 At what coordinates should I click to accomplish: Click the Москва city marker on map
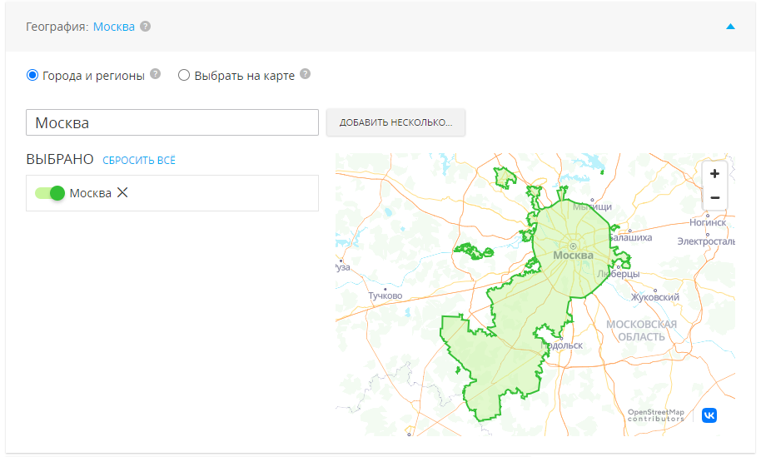(573, 246)
